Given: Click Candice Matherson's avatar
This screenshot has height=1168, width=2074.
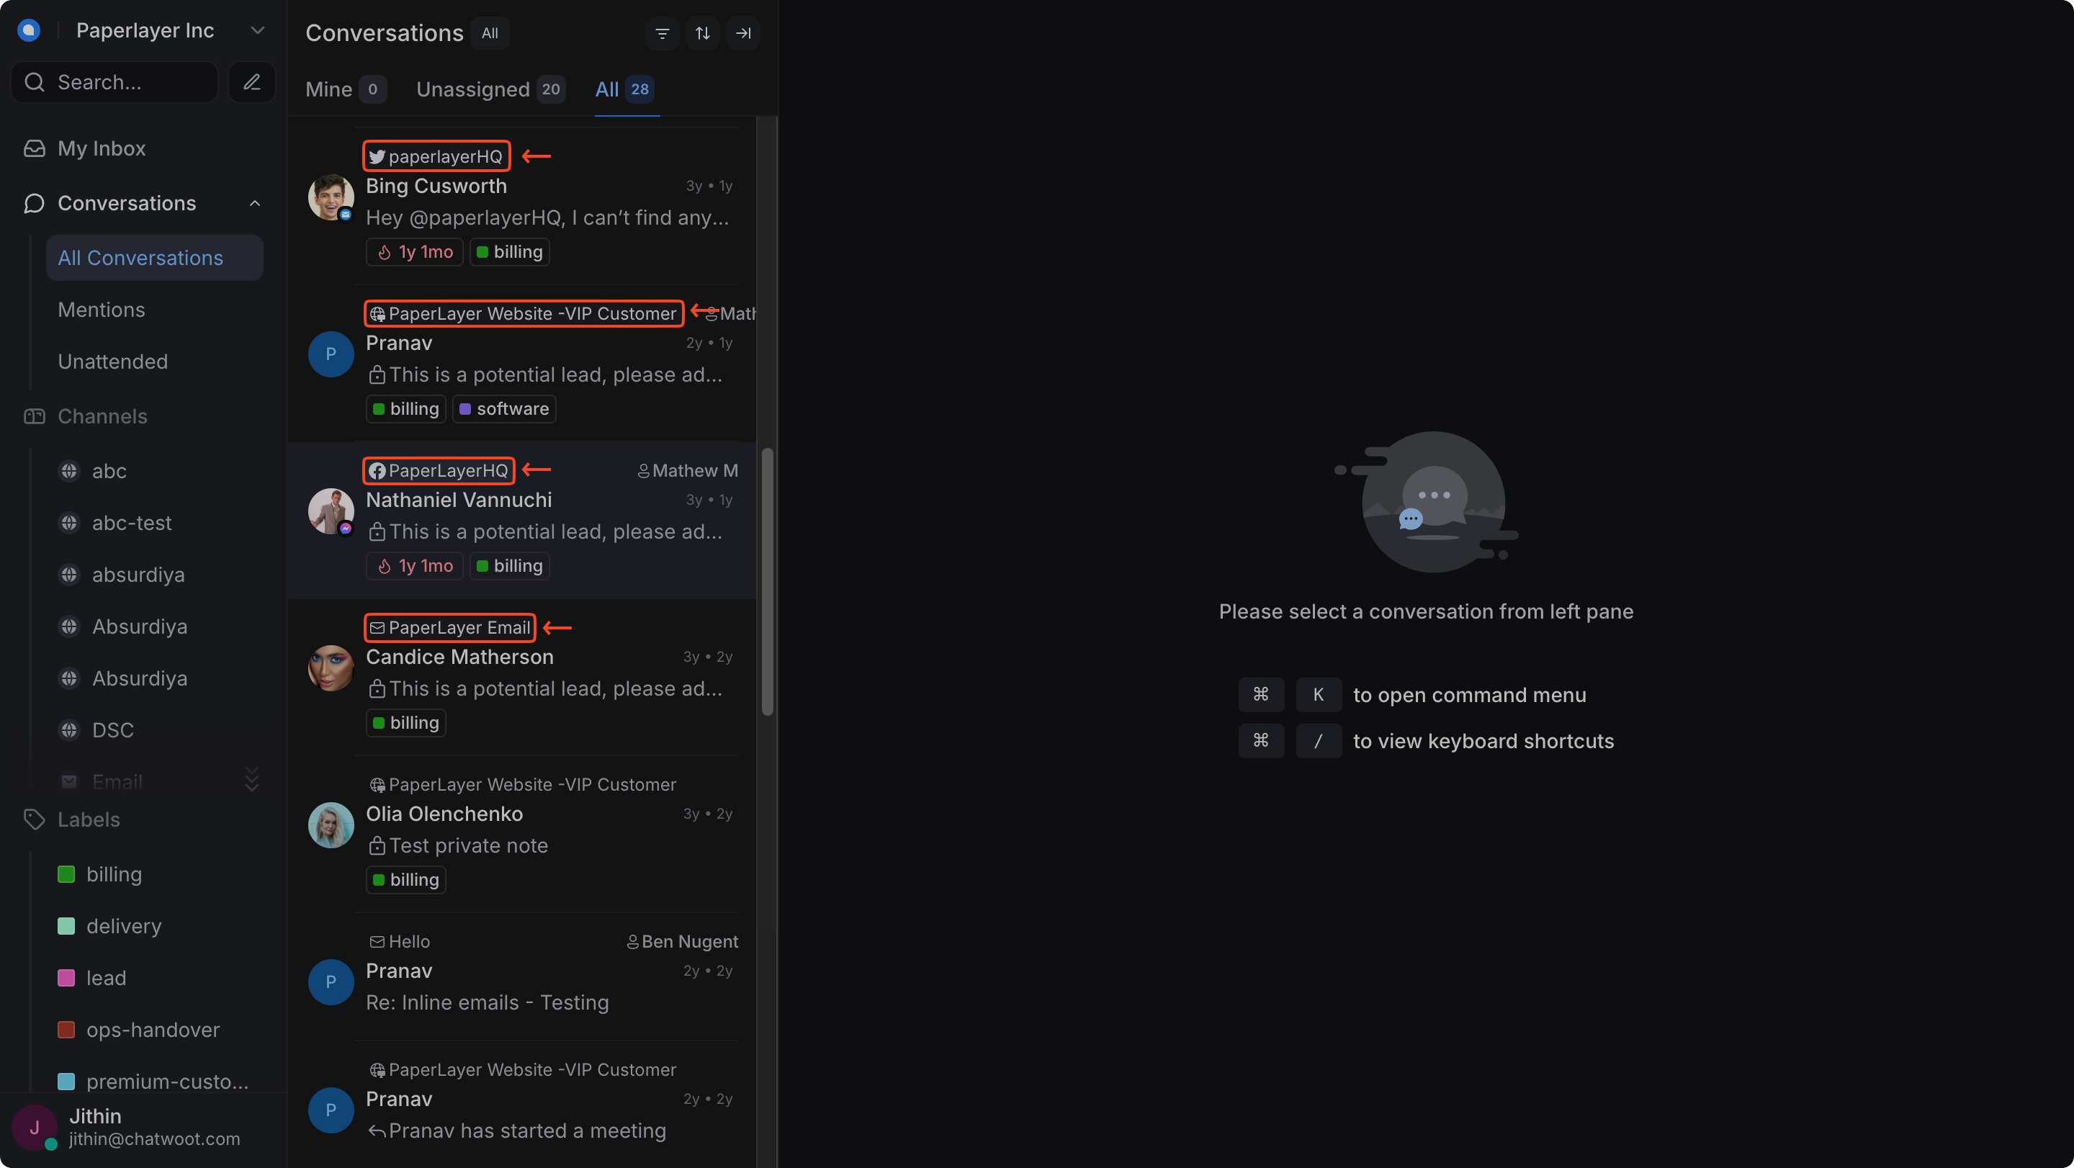Looking at the screenshot, I should 331,668.
